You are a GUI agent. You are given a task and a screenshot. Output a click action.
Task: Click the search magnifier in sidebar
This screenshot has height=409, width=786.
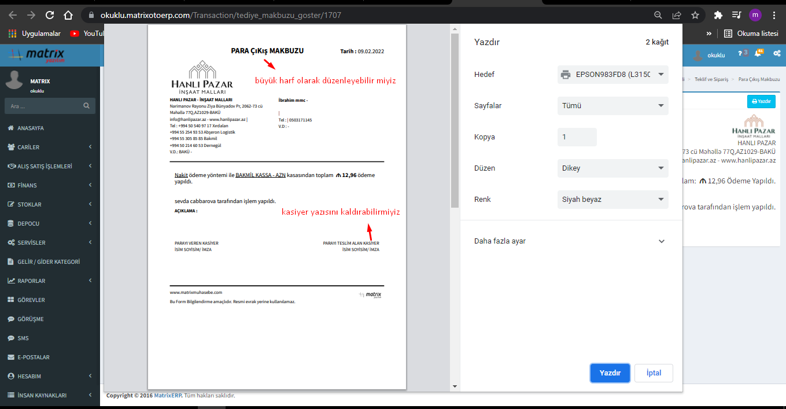[86, 106]
